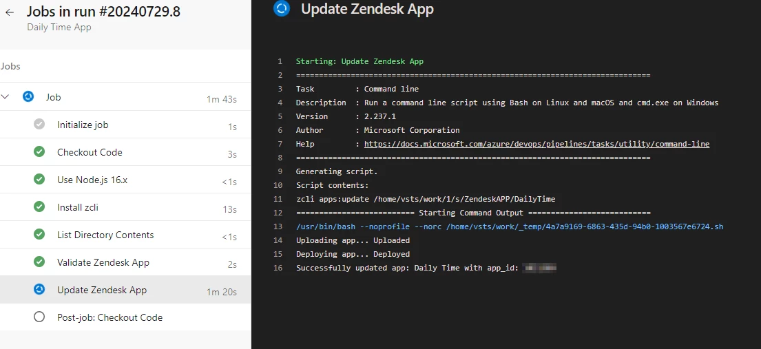
Task: Click the Daily Time App pipeline name
Action: pyautogui.click(x=59, y=27)
